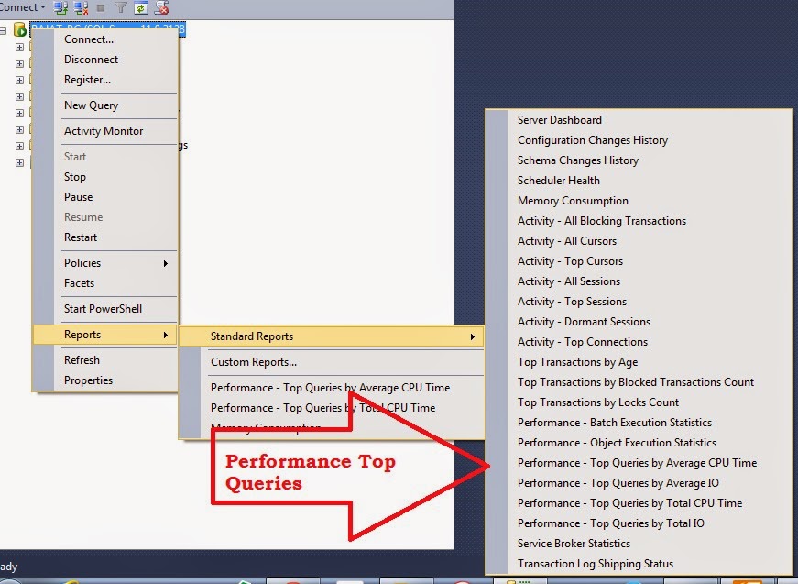Screen dimensions: 798x584
Task: Open the Reports submenu
Action: pyautogui.click(x=105, y=335)
